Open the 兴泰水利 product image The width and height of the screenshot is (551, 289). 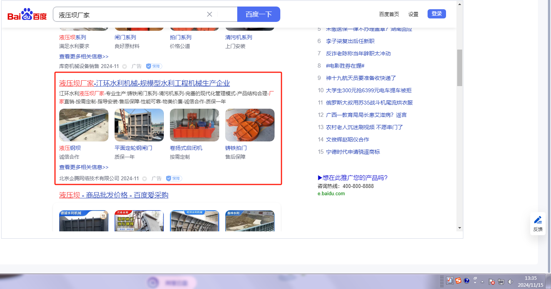click(x=139, y=221)
